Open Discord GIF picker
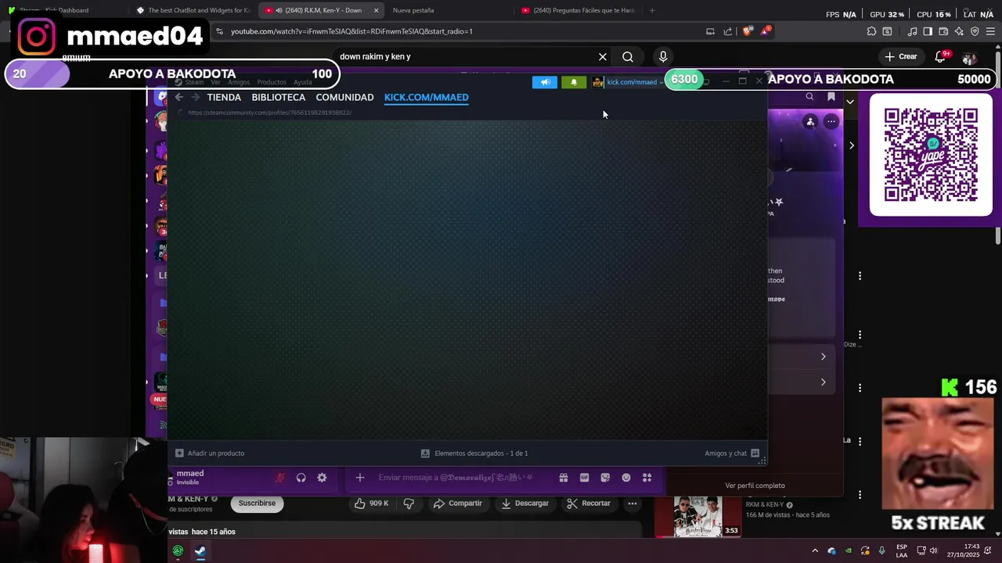Screen dimensions: 1002x563 click(x=584, y=478)
